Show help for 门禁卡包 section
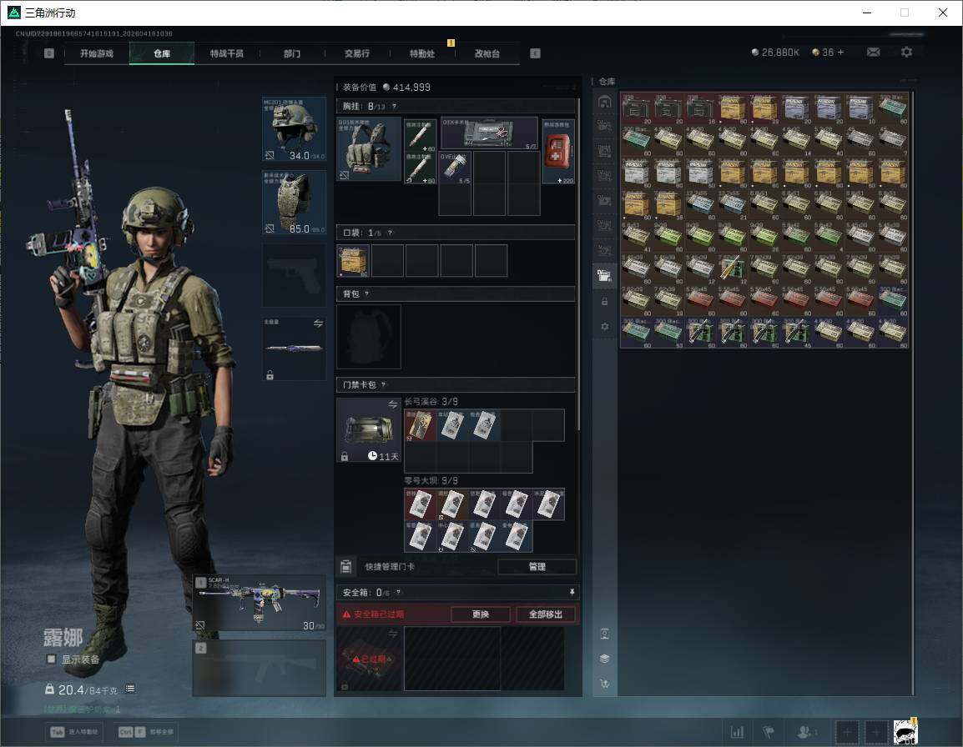Viewport: 963px width, 747px height. [x=384, y=385]
